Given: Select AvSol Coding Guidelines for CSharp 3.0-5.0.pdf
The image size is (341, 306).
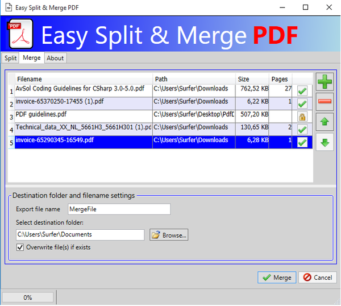Looking at the screenshot, I should [x=84, y=91].
